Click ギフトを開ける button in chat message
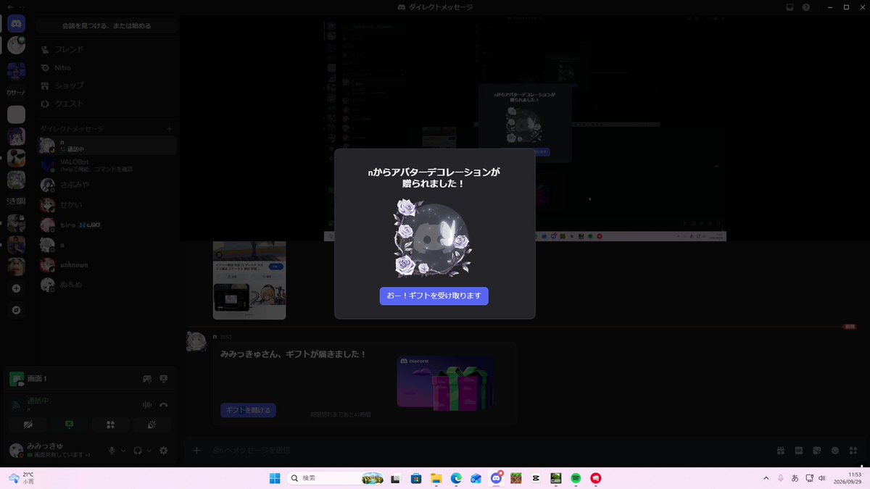This screenshot has width=870, height=489. [248, 410]
